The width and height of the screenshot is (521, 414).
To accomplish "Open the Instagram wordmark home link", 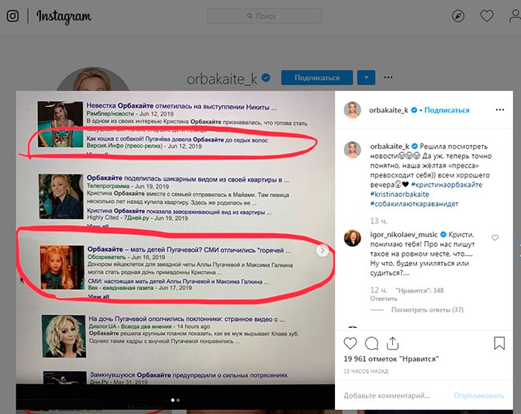I will click(x=64, y=16).
